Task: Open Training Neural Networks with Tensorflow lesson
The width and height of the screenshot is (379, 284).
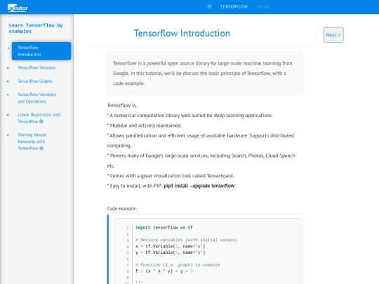Action: pos(32,142)
